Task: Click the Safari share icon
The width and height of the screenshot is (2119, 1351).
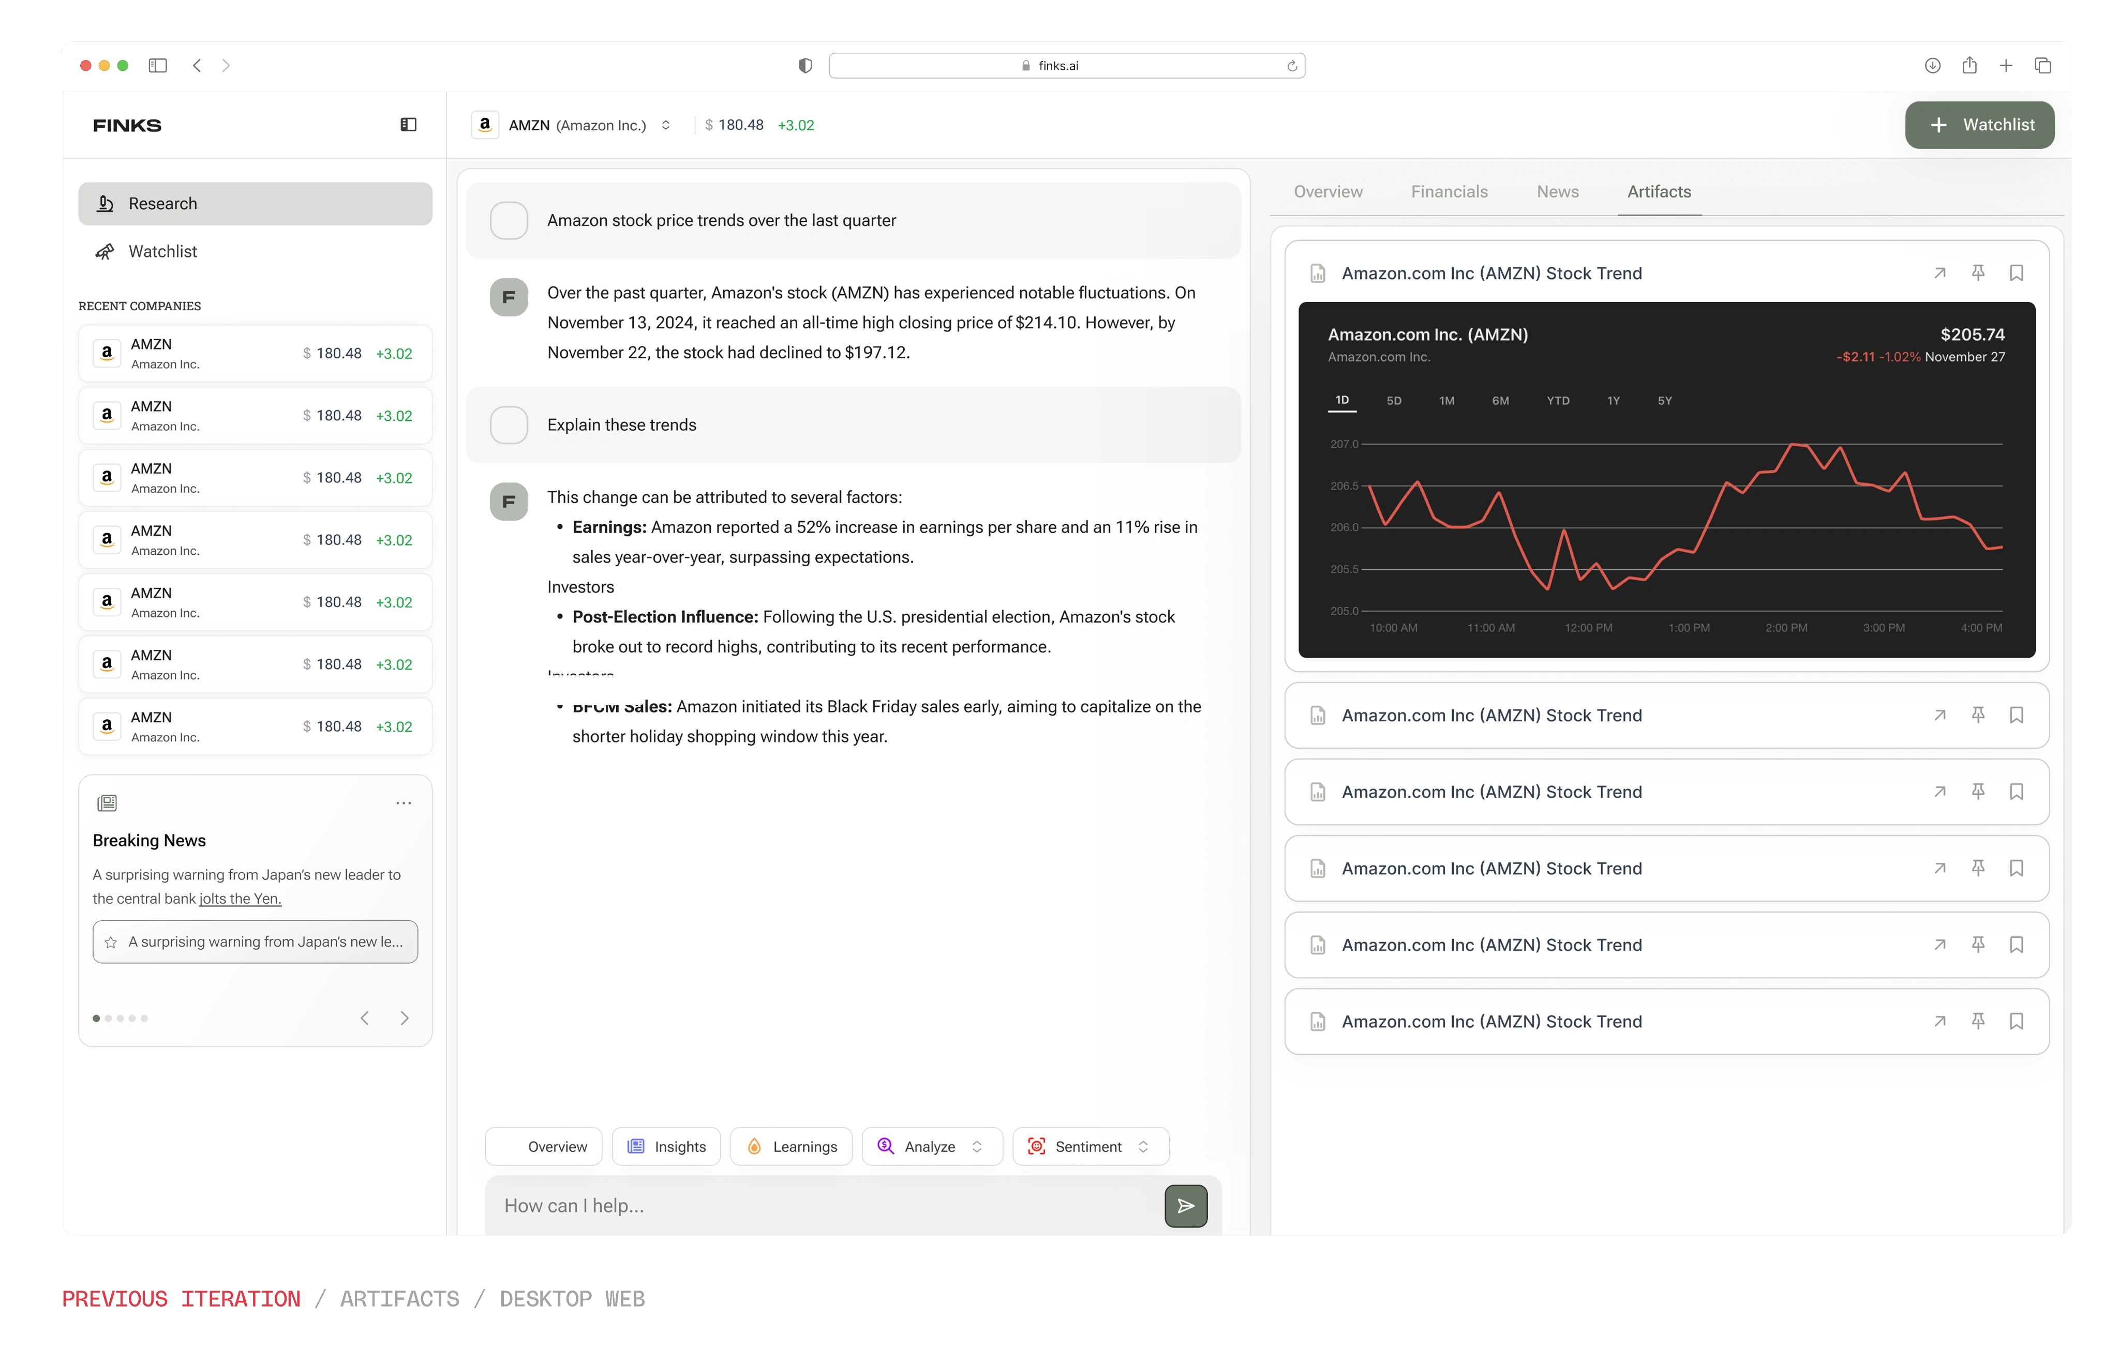Action: [x=1969, y=65]
